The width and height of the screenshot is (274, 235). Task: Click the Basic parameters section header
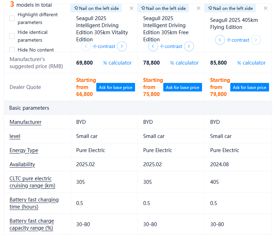pos(29,108)
